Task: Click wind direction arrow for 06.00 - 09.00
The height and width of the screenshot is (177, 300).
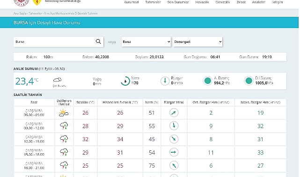Action: (x=174, y=113)
